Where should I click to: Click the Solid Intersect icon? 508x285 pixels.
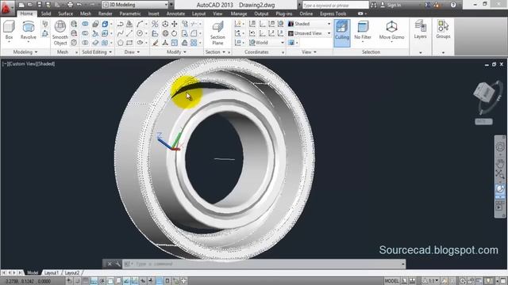click(85, 43)
